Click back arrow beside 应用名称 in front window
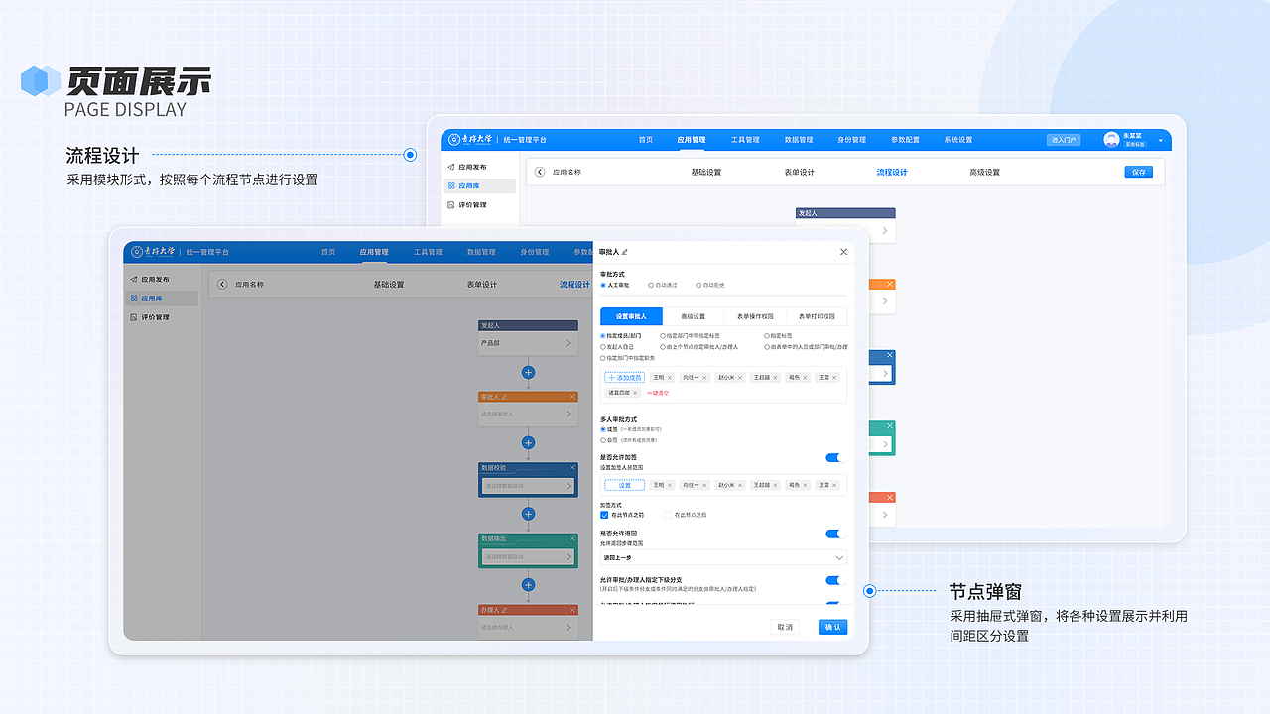This screenshot has width=1270, height=714. (222, 285)
